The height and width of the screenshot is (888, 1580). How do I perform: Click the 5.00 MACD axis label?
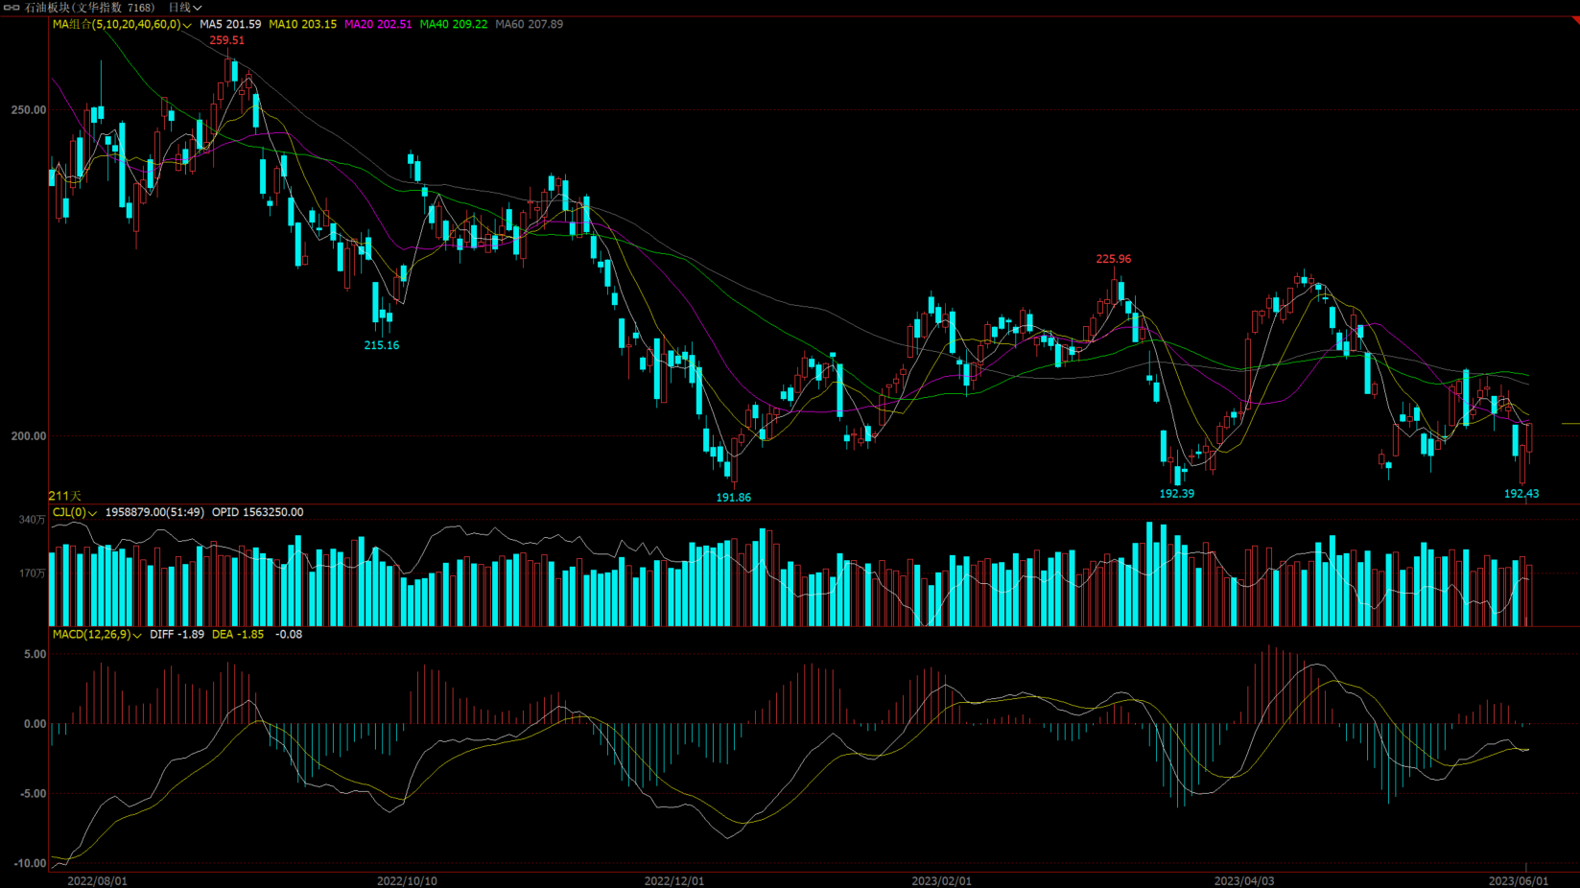click(x=35, y=654)
